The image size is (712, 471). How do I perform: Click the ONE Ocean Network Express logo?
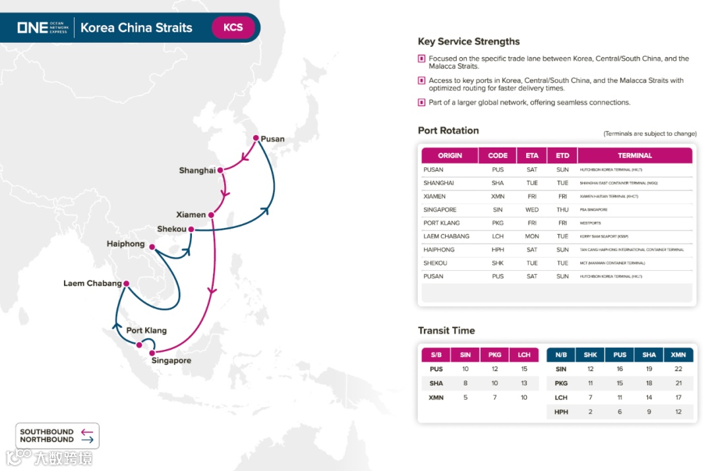43,28
